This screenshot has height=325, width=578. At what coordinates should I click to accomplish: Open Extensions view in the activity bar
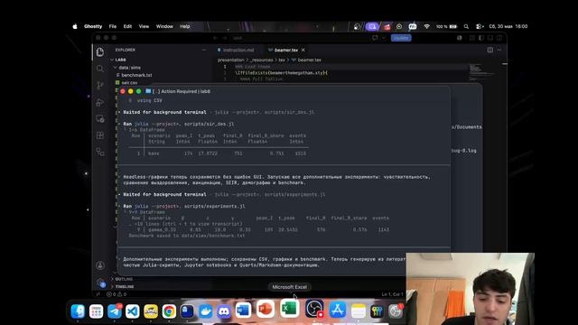(100, 135)
